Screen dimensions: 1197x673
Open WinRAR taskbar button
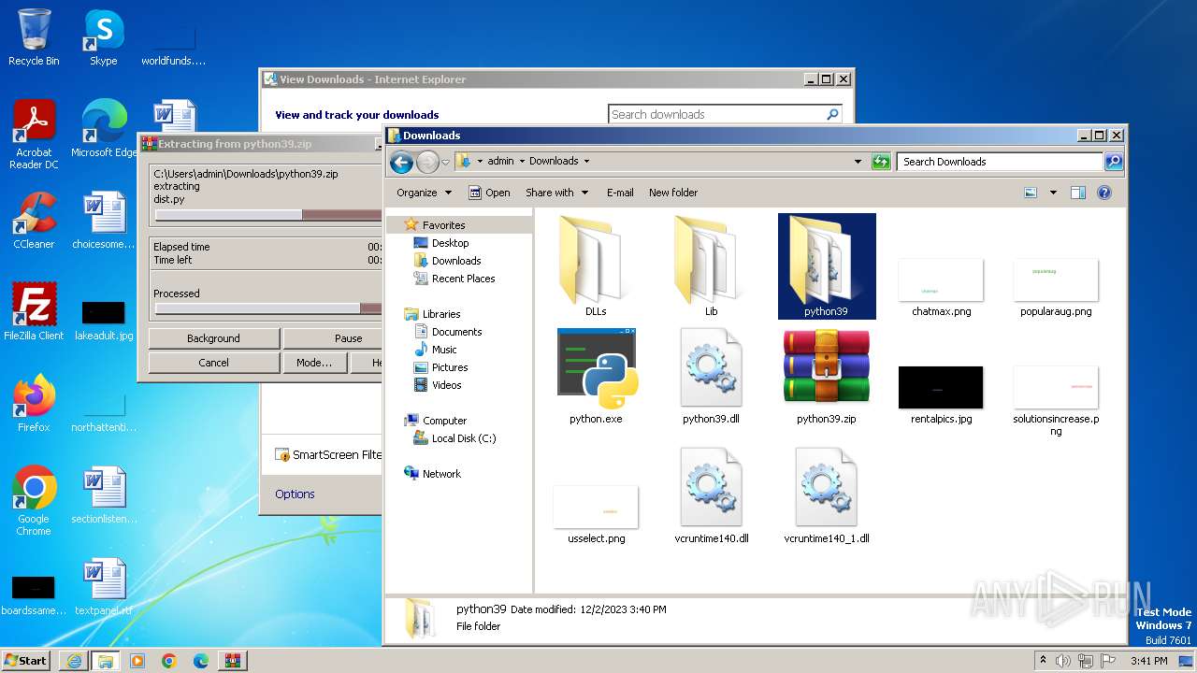click(232, 661)
